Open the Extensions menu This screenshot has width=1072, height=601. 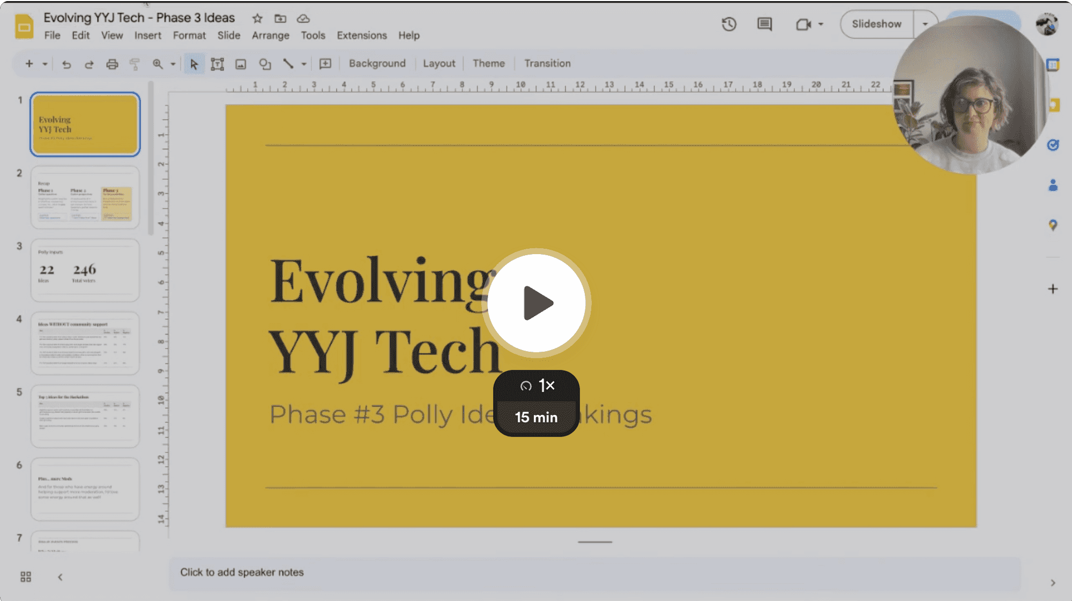click(x=361, y=35)
